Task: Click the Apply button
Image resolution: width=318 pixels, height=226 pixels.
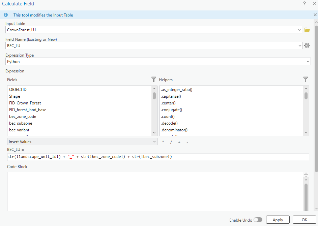Action: click(278, 220)
